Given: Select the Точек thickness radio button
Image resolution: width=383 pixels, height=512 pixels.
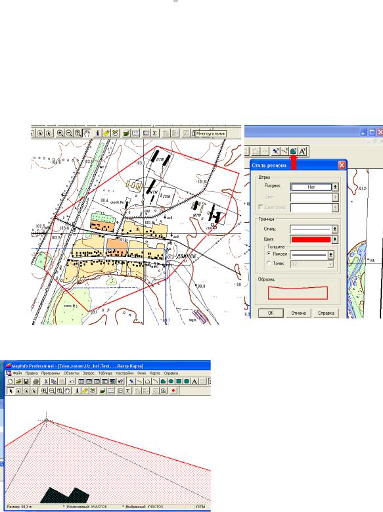Looking at the screenshot, I should tap(269, 263).
